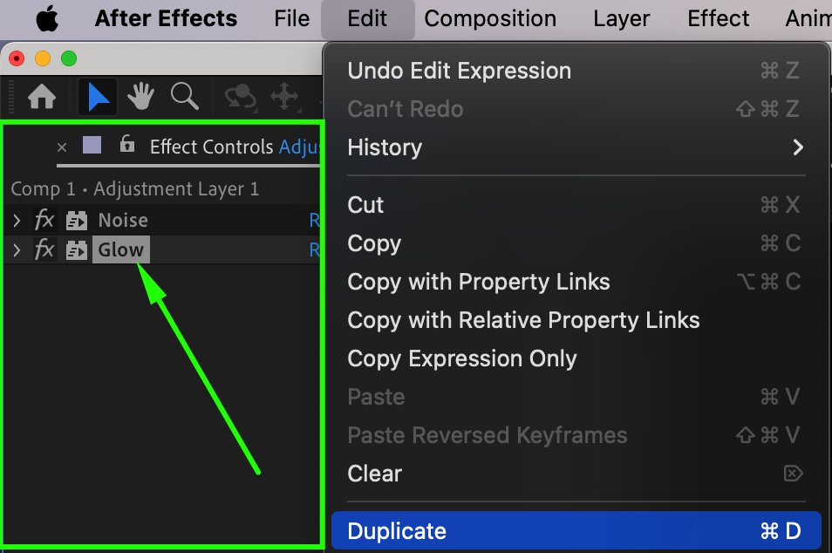832x553 pixels.
Task: Open the Apple menu
Action: [47, 18]
